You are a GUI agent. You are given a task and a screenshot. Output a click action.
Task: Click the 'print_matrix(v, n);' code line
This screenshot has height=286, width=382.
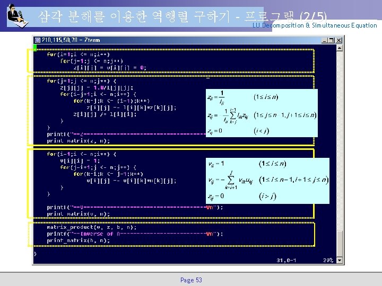pos(78,214)
